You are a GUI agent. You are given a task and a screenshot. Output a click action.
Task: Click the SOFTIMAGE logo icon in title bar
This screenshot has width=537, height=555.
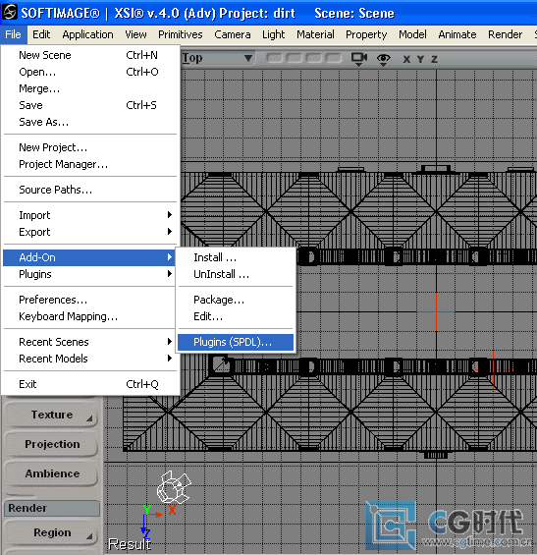click(x=10, y=12)
